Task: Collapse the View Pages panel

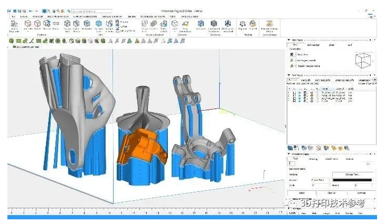Action: click(289, 40)
